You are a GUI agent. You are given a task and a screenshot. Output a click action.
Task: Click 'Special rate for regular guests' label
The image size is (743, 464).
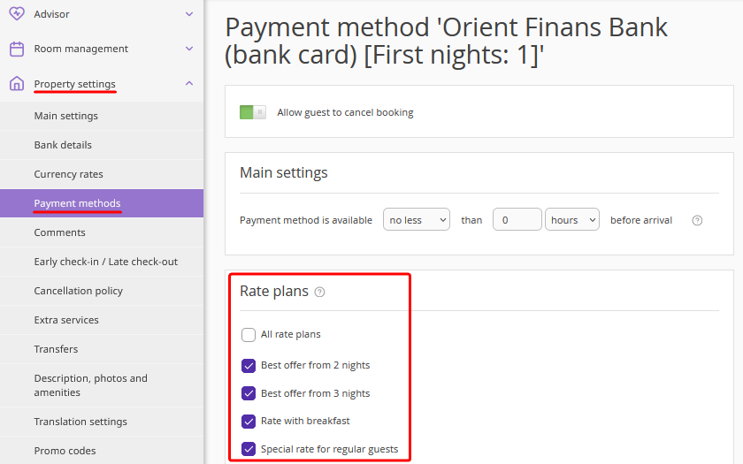pos(329,449)
